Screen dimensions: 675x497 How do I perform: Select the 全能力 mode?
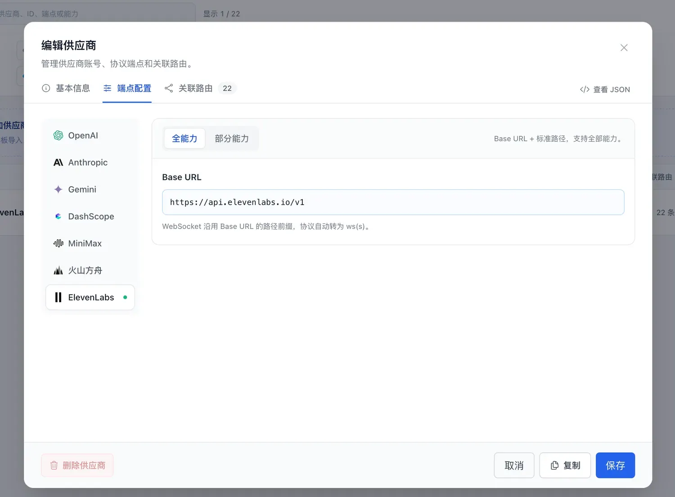point(184,139)
